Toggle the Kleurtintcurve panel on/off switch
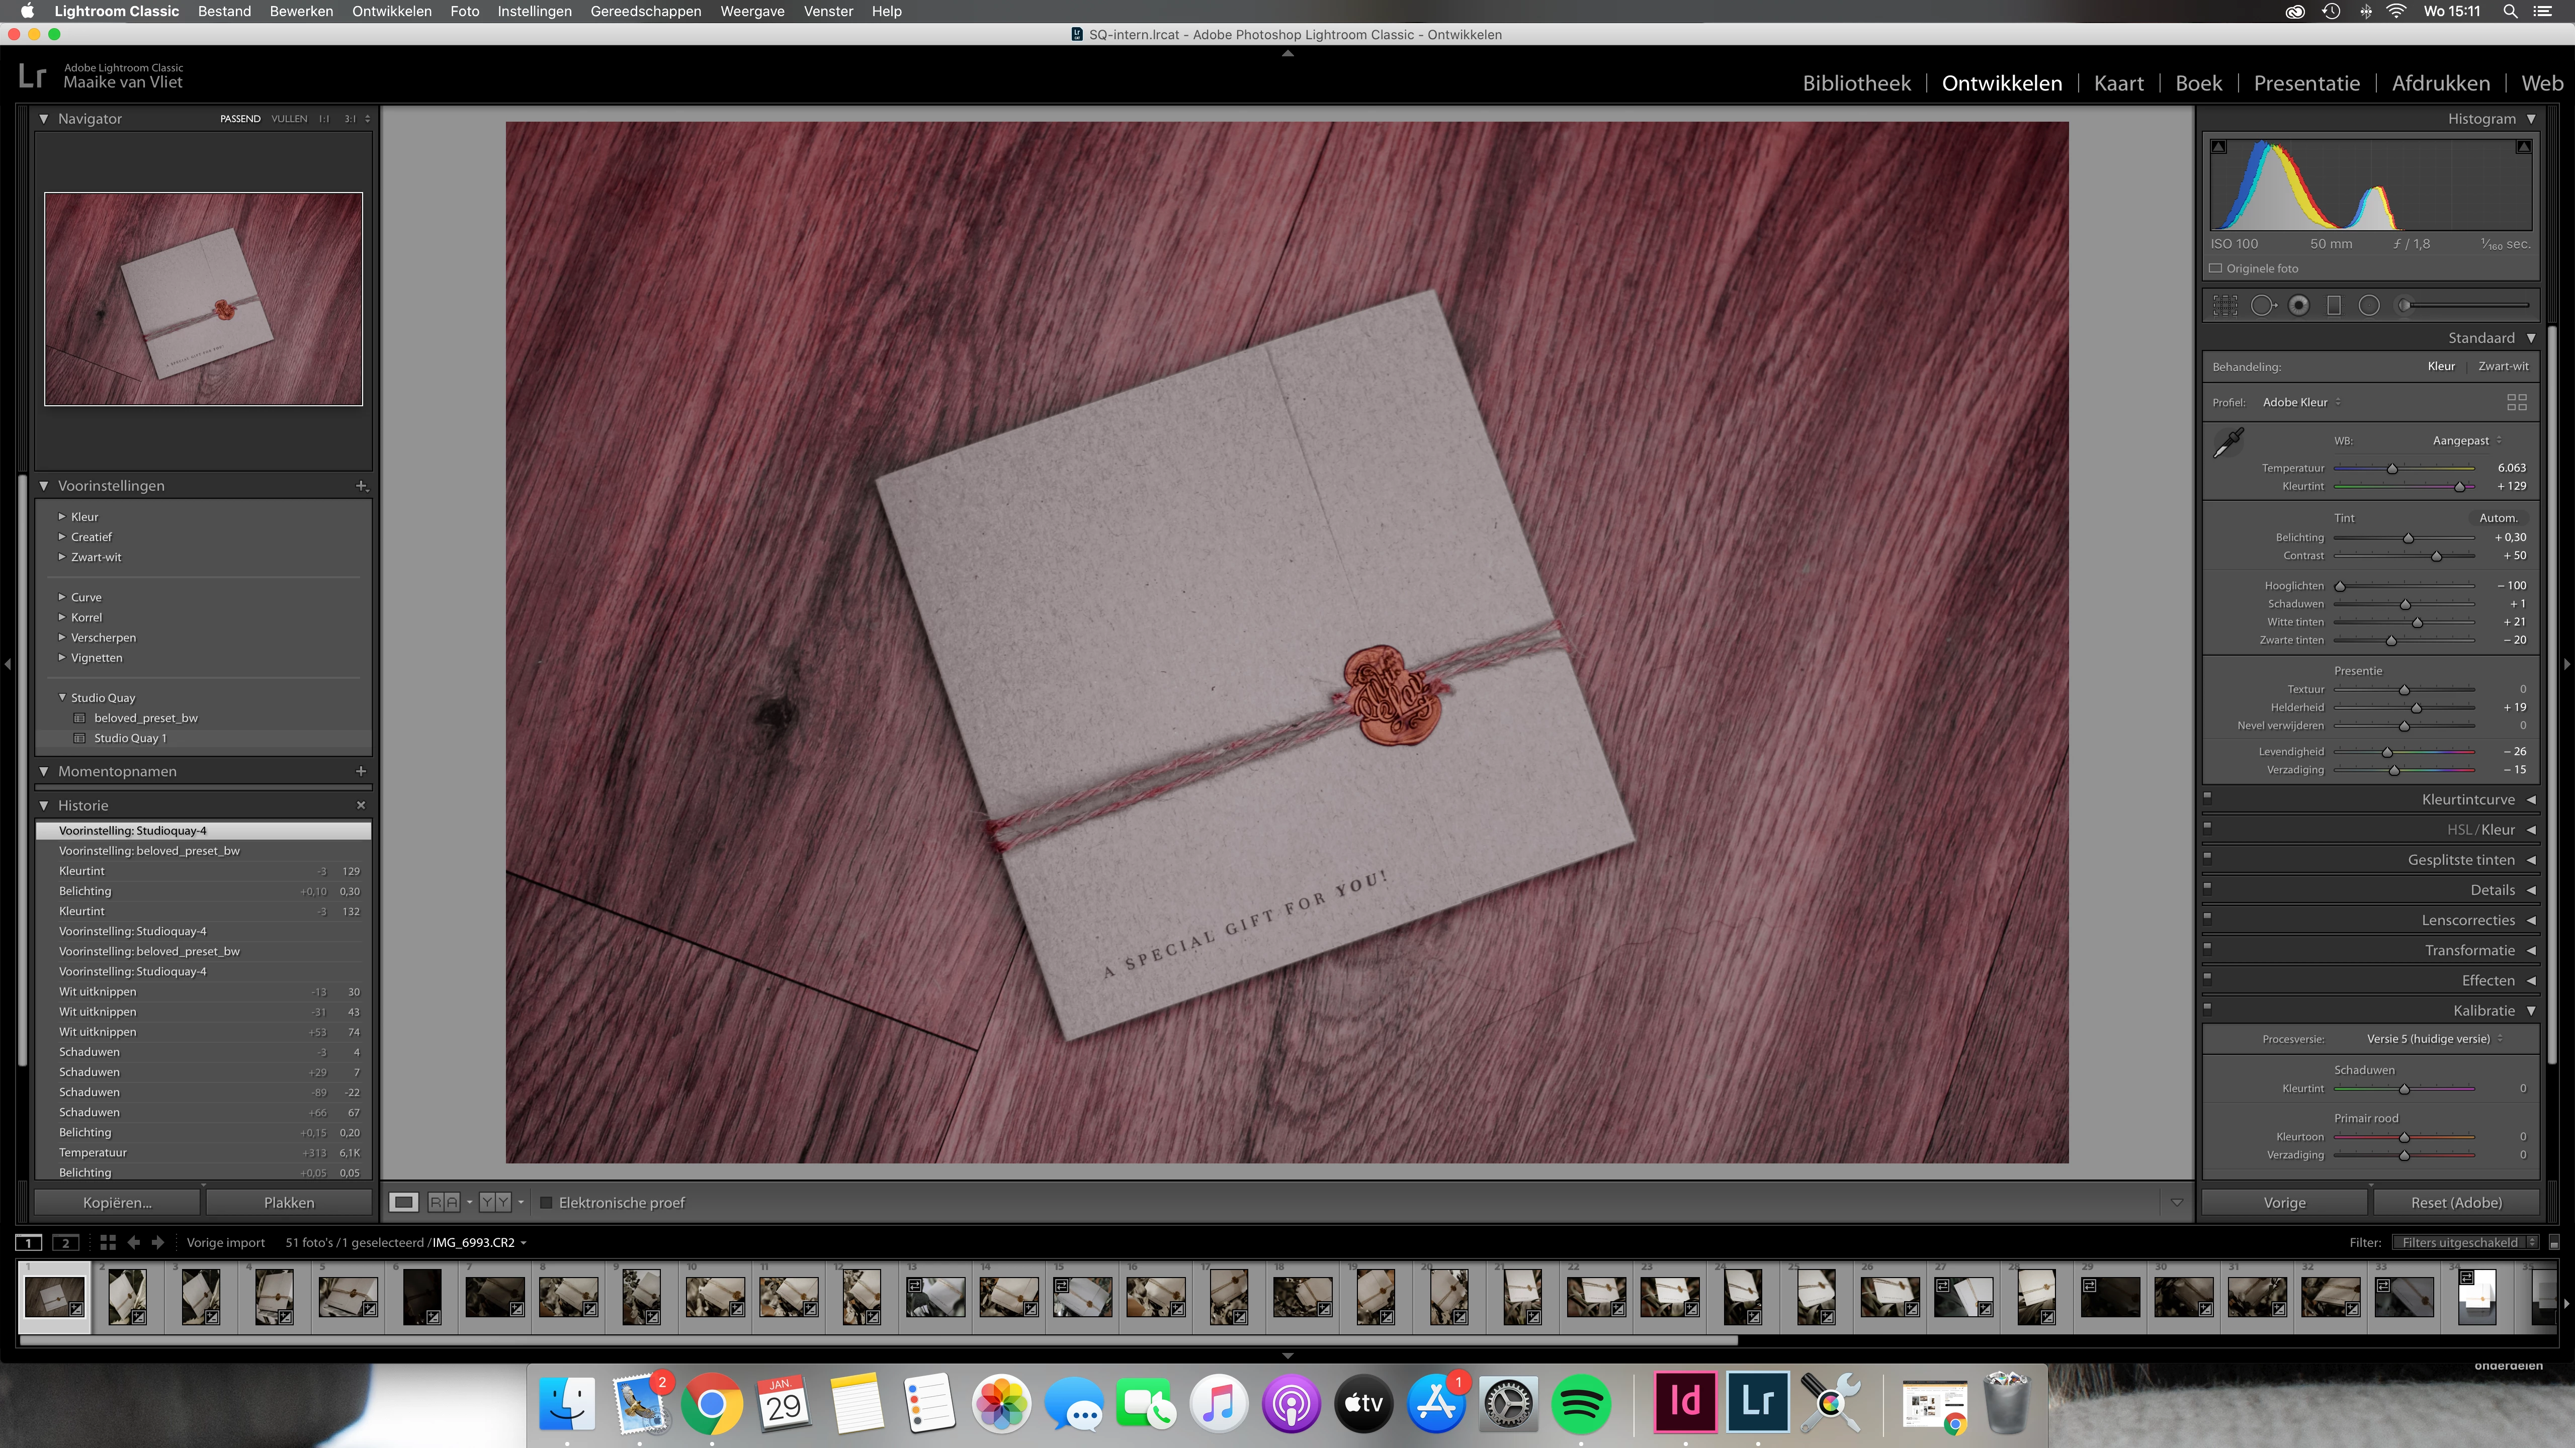Screen dimensions: 2575x1448 coord(2208,797)
